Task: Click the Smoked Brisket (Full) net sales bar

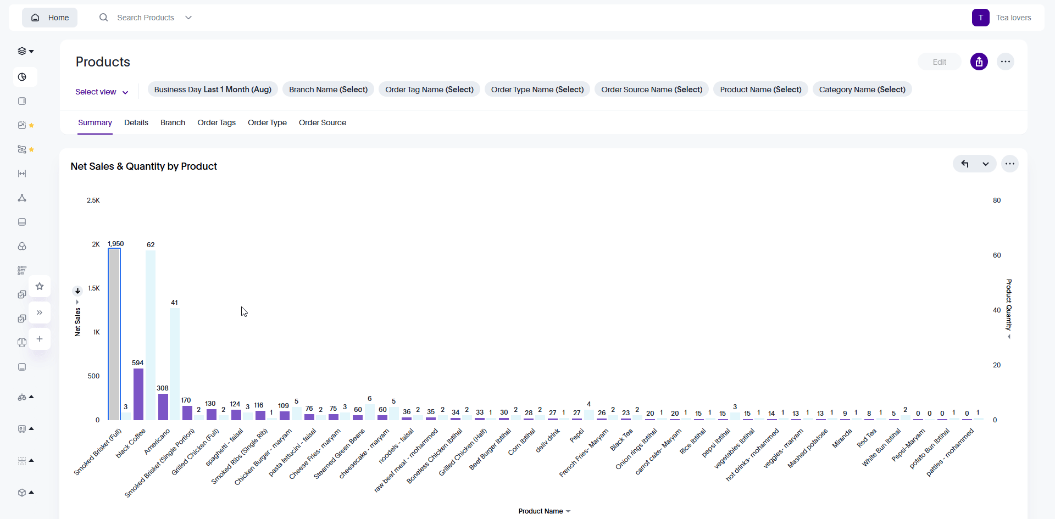Action: click(114, 334)
